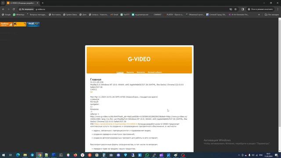The height and width of the screenshot is (158, 281).
Task: Go back using the browser back arrow
Action: (x=3, y=9)
